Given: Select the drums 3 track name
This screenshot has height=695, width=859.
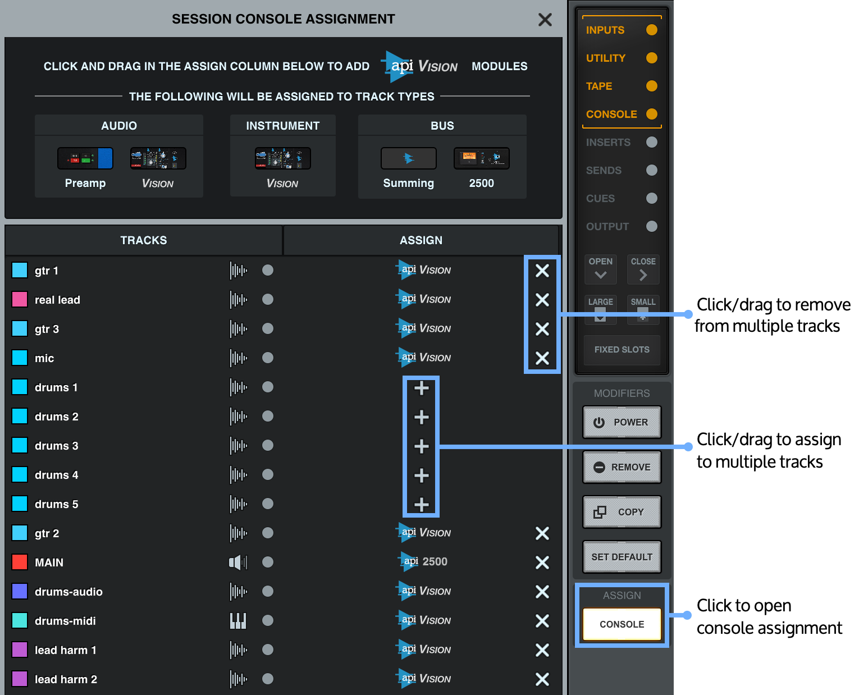Looking at the screenshot, I should (x=56, y=446).
